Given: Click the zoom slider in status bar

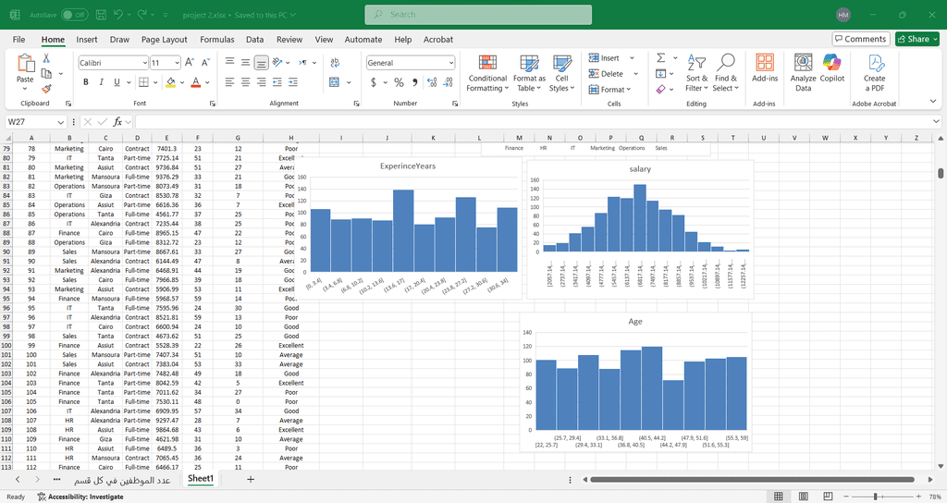Looking at the screenshot, I should click(877, 497).
